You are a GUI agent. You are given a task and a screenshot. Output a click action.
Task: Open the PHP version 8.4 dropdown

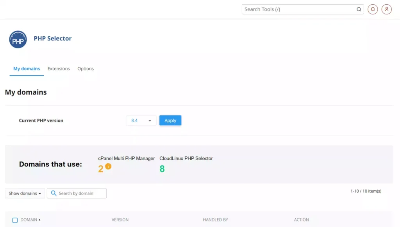141,121
